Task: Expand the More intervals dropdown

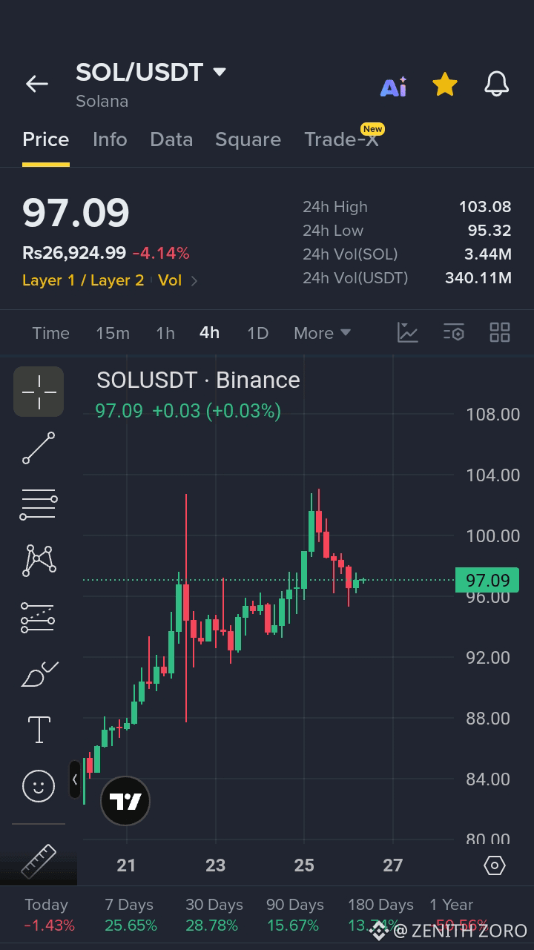Action: 322,333
